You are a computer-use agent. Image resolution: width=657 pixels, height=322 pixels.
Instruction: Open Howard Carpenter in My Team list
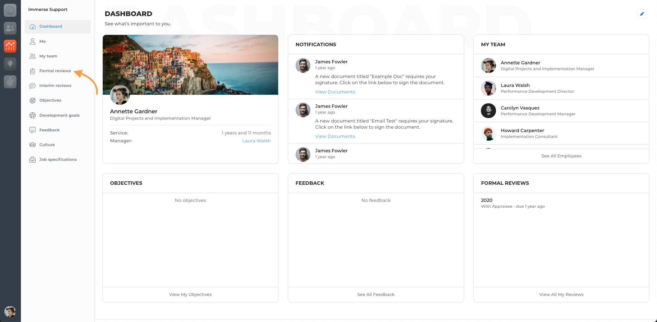[x=561, y=133]
